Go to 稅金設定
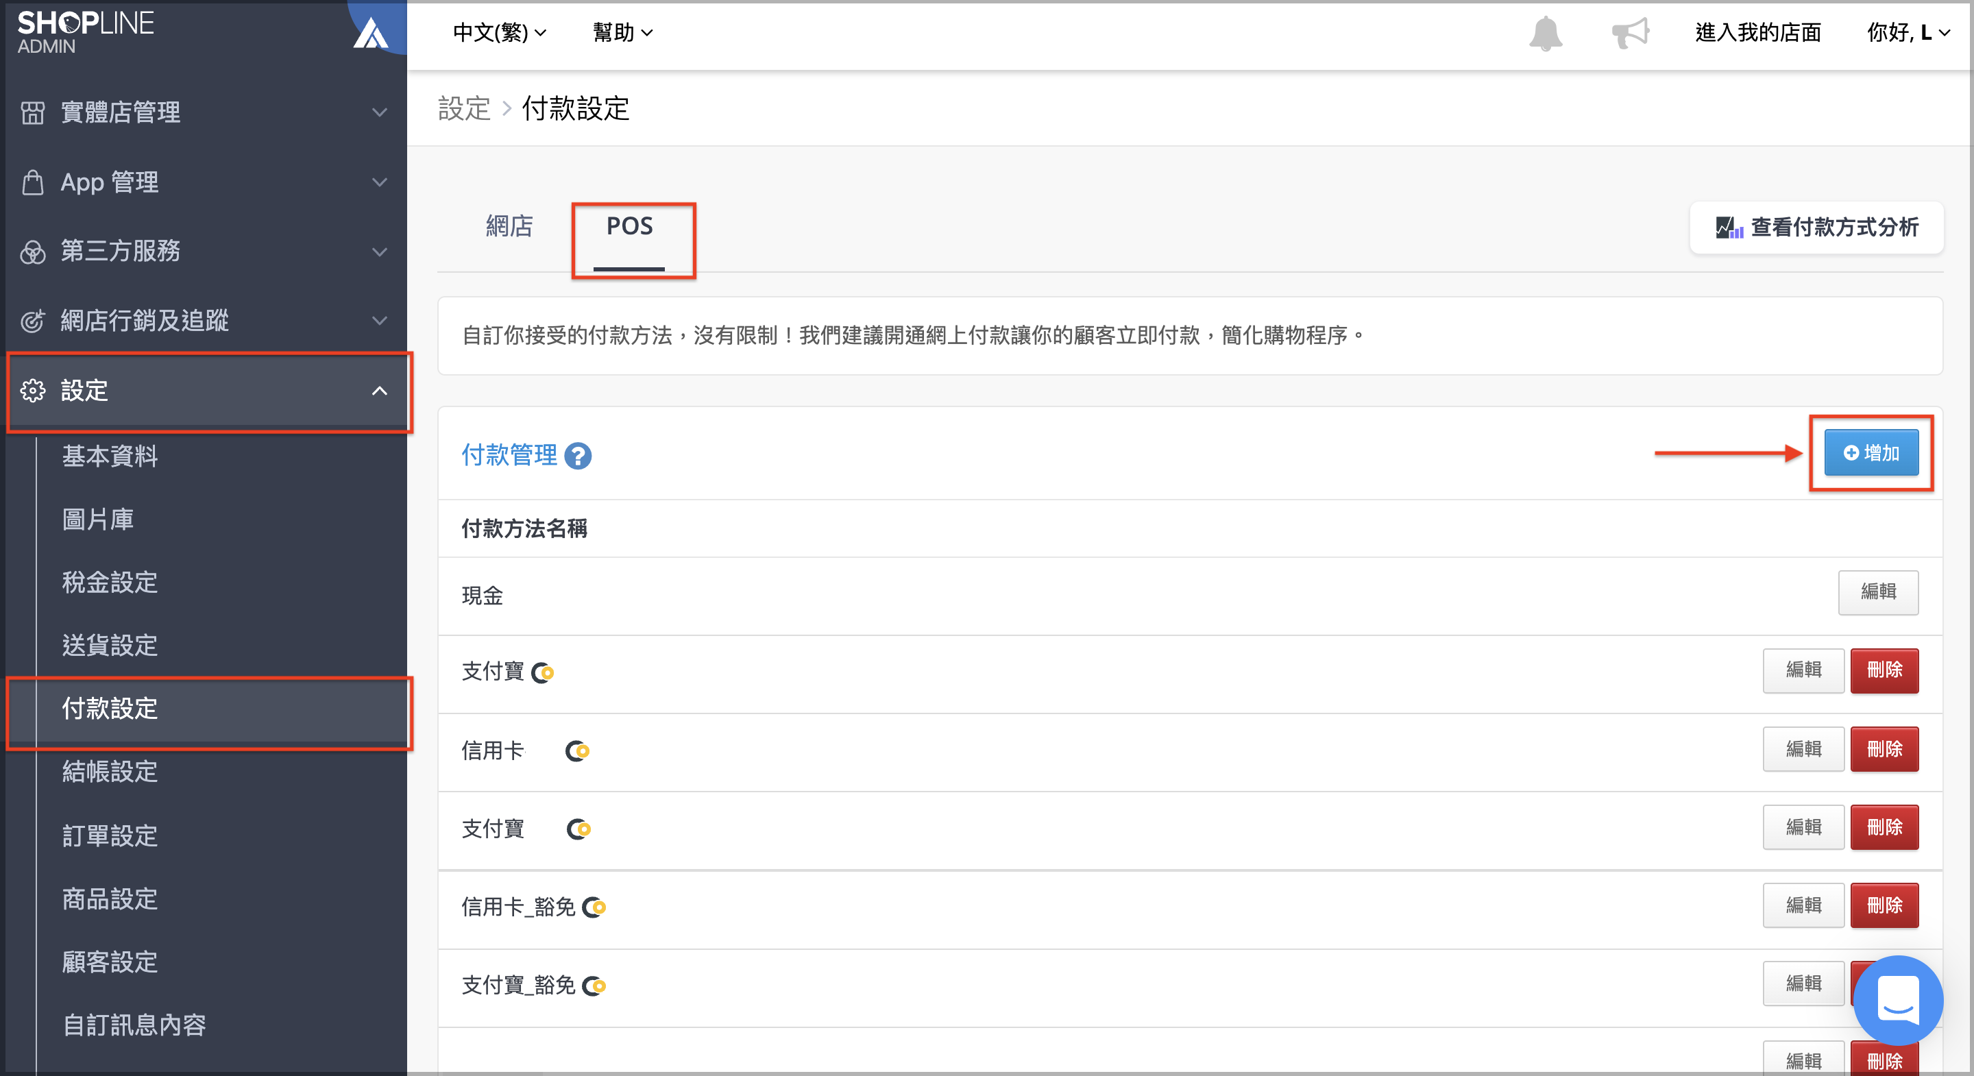 [x=110, y=583]
